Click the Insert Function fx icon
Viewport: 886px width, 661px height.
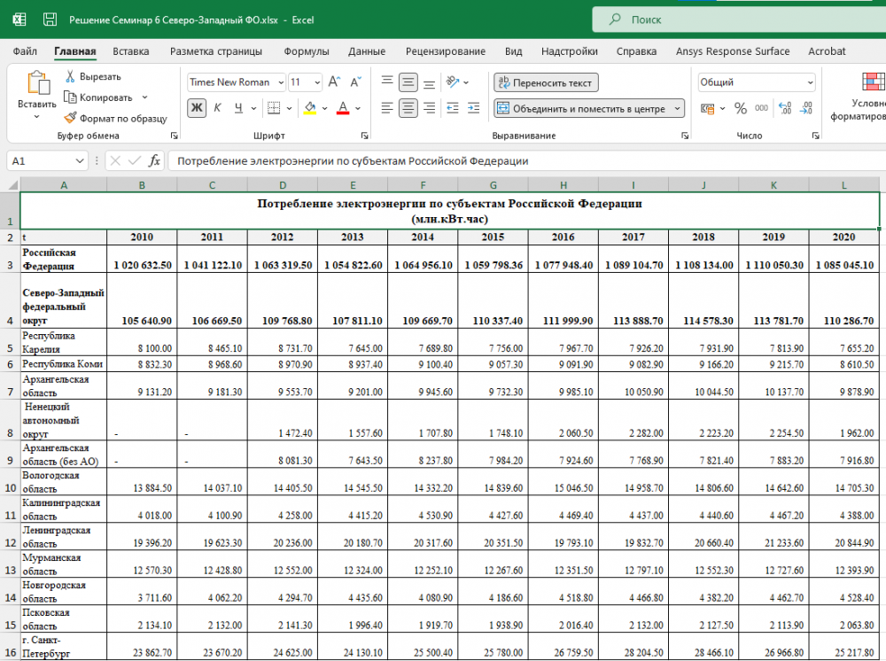click(x=154, y=161)
